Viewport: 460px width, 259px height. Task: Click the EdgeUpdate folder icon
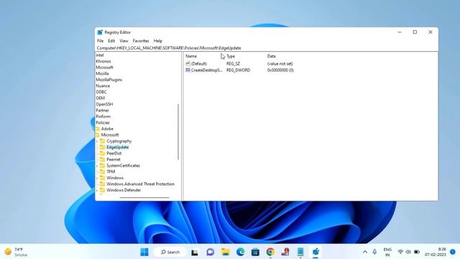pyautogui.click(x=102, y=147)
